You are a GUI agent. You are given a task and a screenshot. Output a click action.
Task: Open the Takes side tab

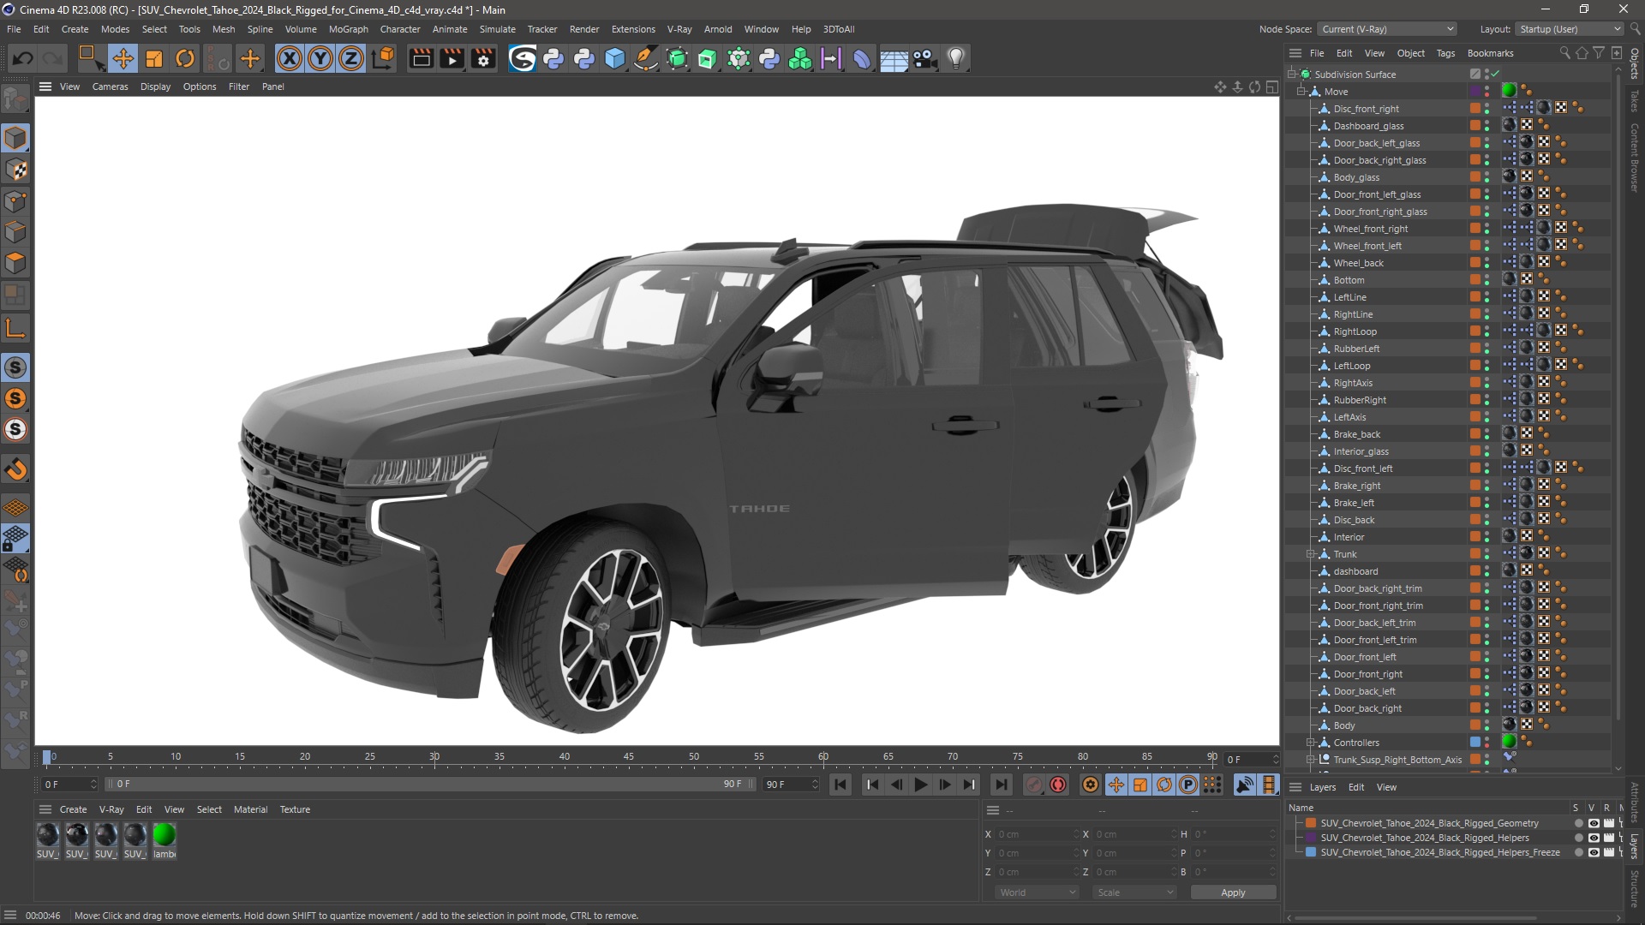(1635, 101)
